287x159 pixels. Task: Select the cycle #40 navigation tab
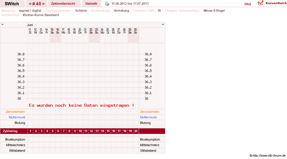37,4
